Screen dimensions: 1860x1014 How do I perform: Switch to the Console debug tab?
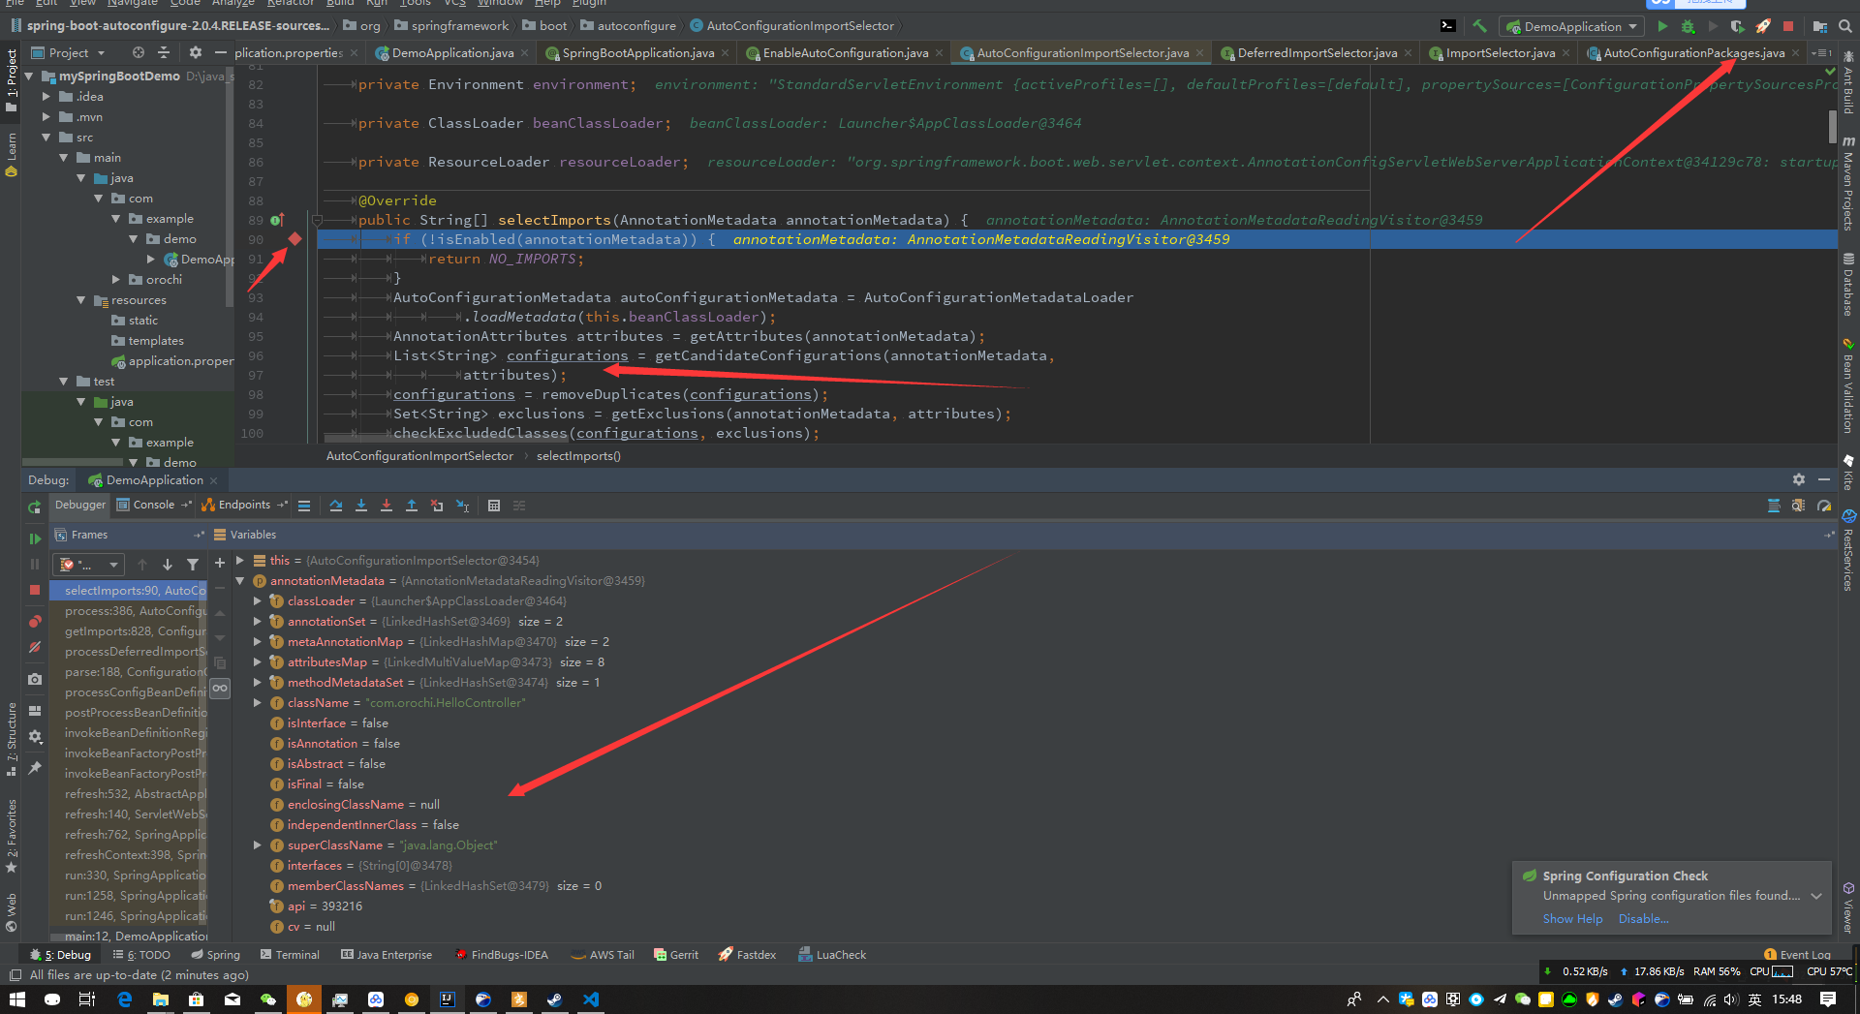[x=154, y=505]
